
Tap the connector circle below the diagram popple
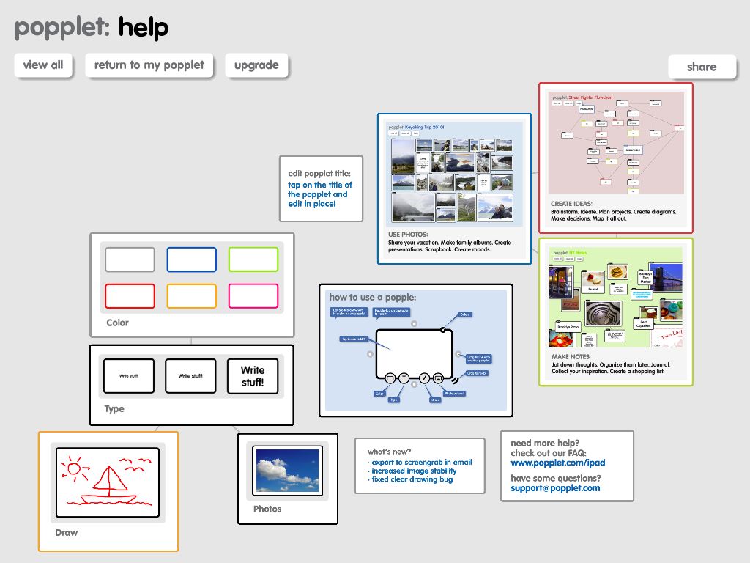[415, 384]
